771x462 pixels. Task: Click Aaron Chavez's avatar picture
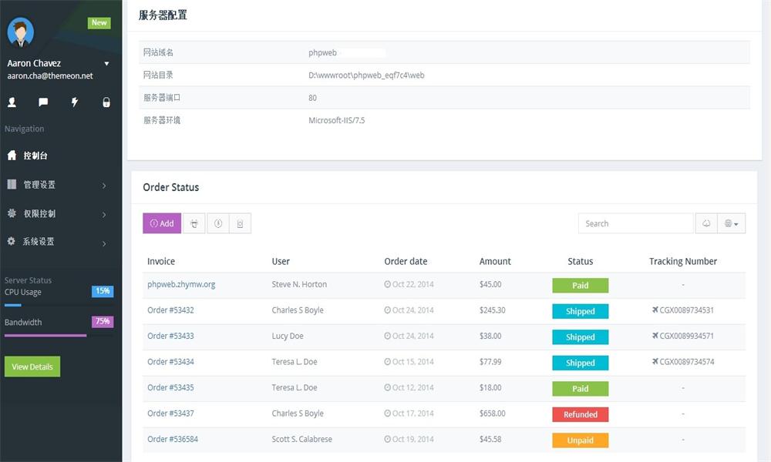click(21, 32)
